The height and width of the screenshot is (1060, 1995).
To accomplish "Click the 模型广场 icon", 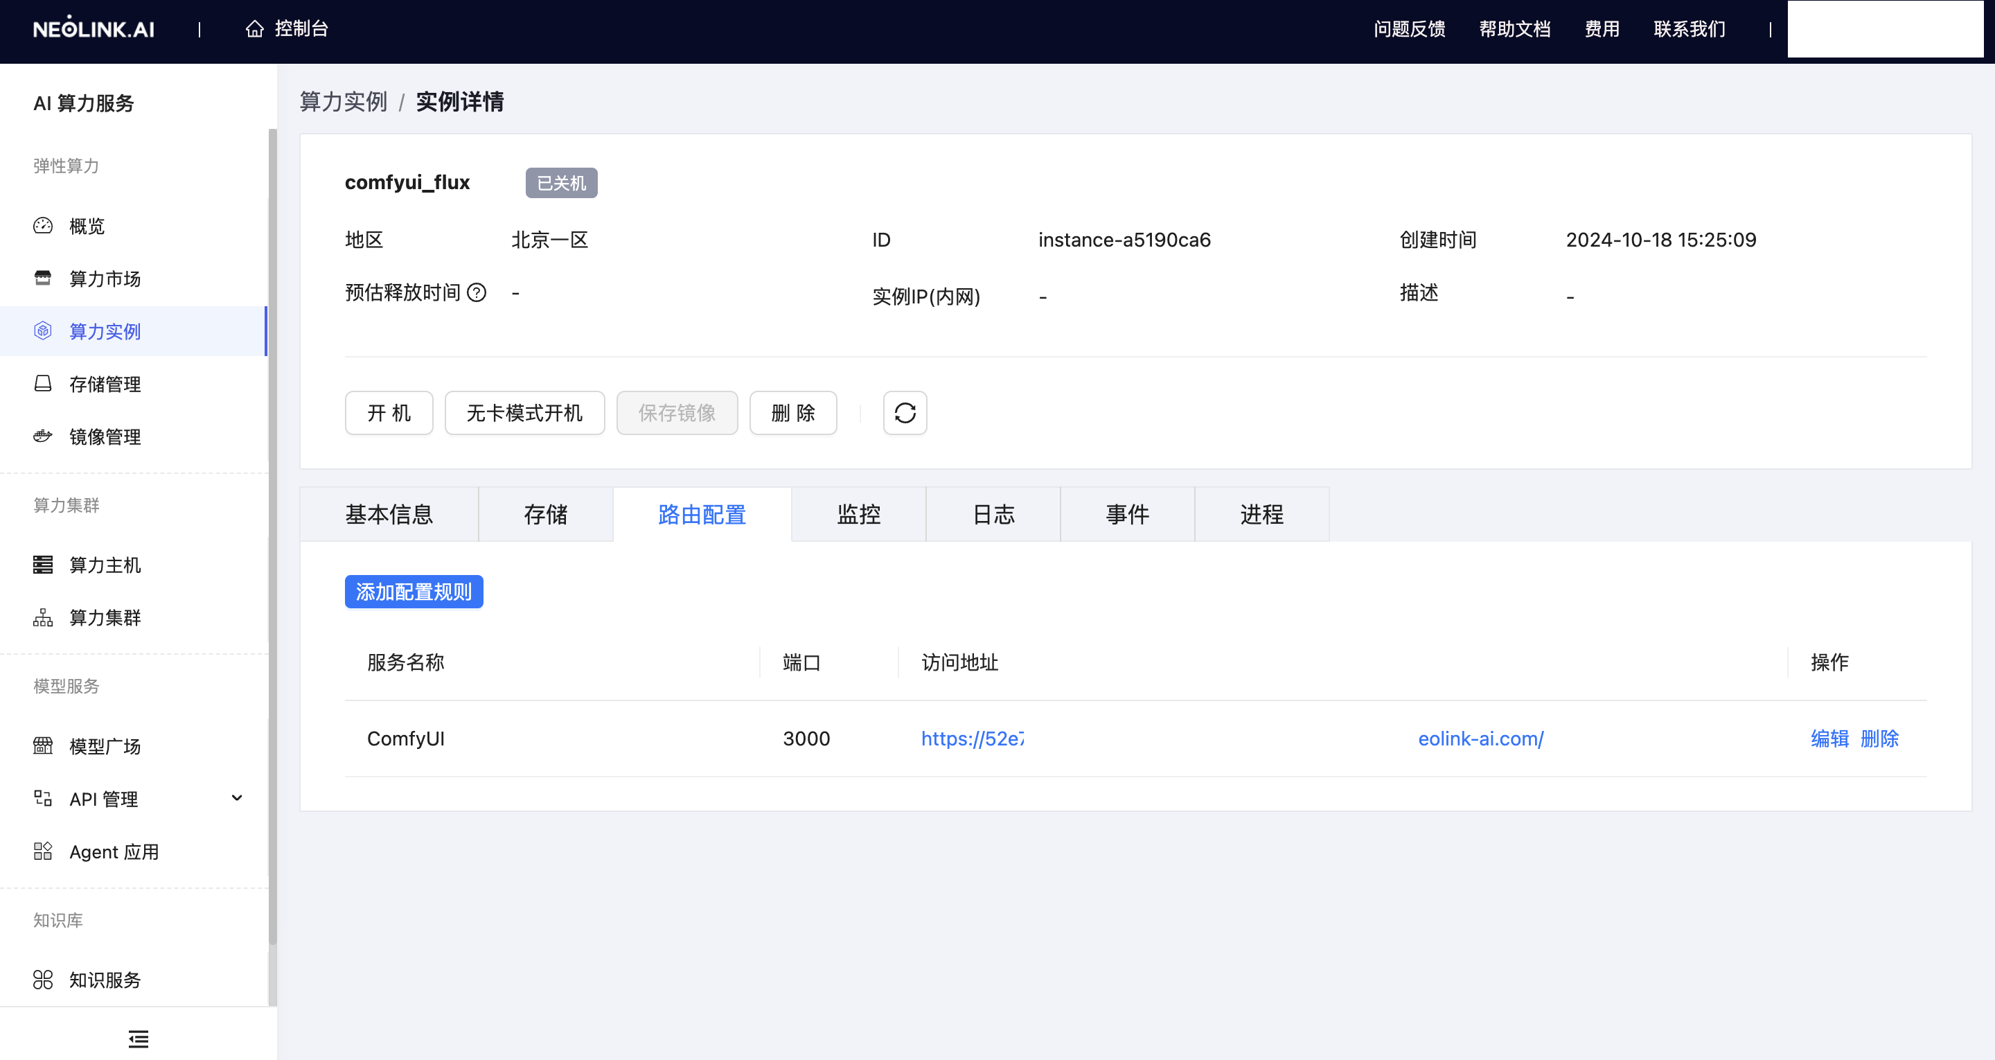I will pyautogui.click(x=42, y=746).
